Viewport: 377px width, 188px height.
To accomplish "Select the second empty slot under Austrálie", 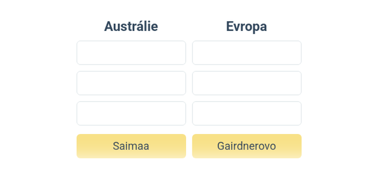I will coord(131,83).
